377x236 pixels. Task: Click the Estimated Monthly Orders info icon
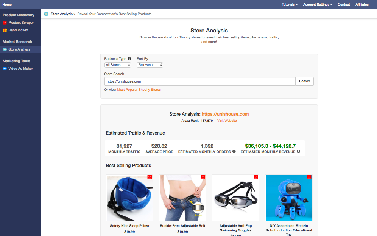[234, 151]
